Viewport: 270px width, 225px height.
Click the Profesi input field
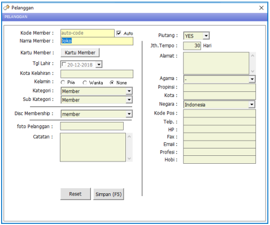(220, 152)
